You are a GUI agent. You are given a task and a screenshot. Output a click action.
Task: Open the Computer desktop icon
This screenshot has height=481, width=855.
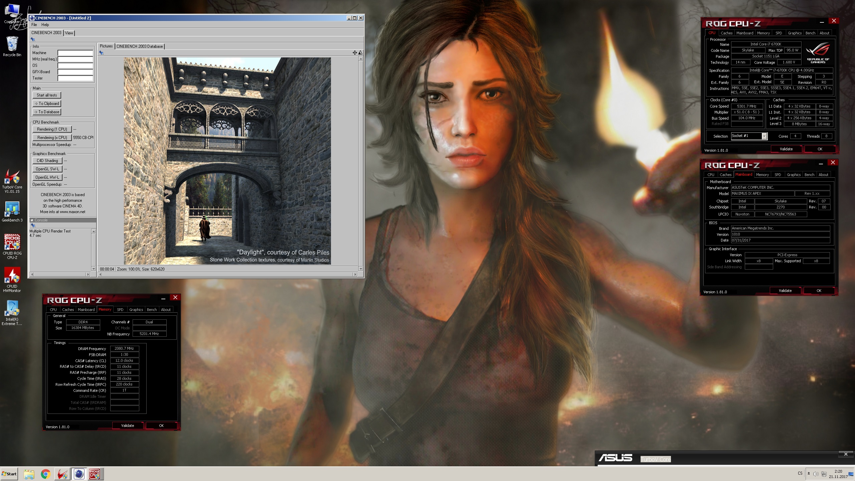coord(12,14)
